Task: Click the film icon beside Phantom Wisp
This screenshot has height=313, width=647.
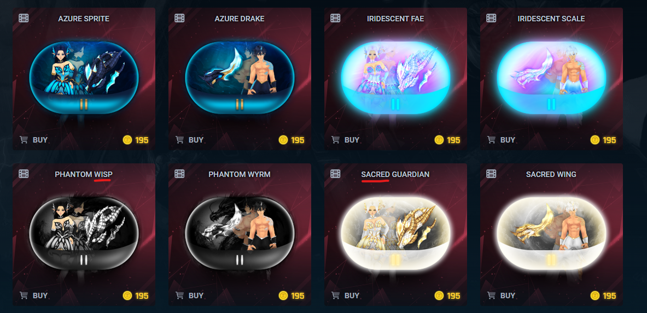Action: tap(24, 174)
